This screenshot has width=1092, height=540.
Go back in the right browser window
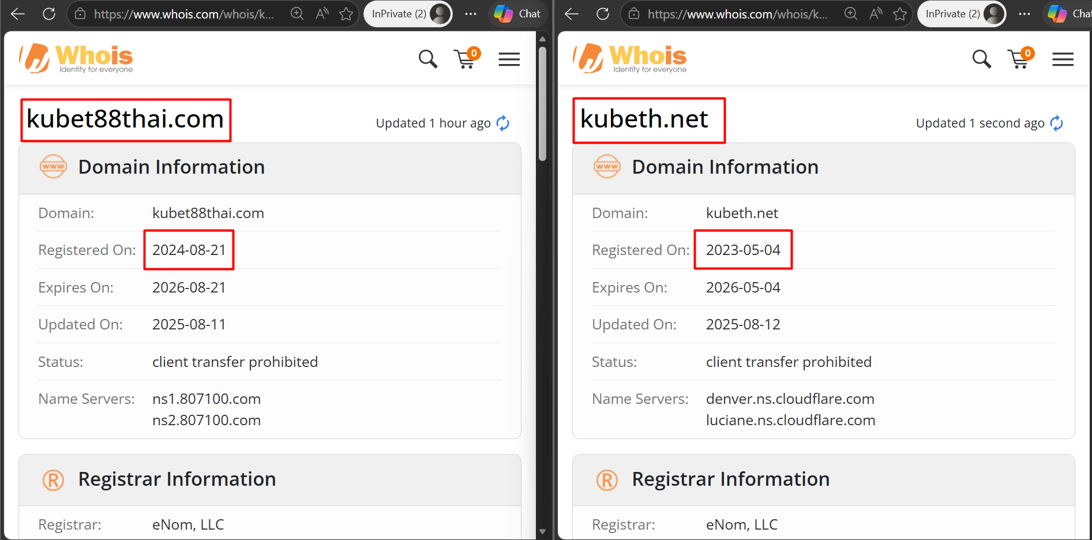coord(572,14)
